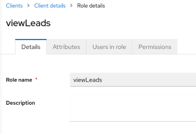The width and height of the screenshot is (196, 134).
Task: Click the Role name field label
Action: tap(19, 80)
